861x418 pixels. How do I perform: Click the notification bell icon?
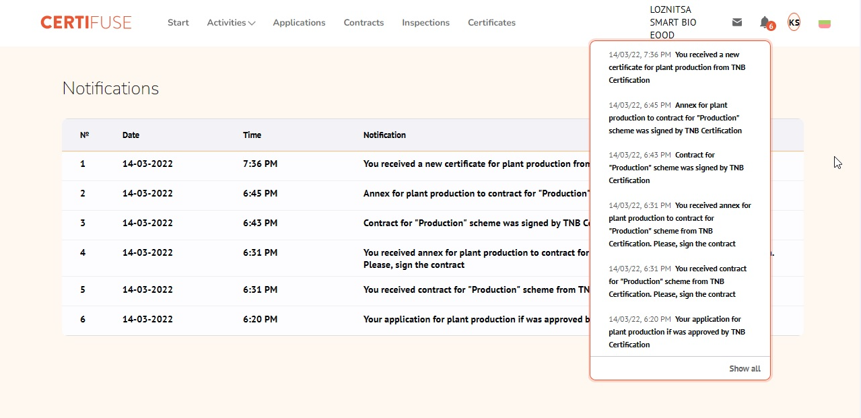click(x=765, y=22)
